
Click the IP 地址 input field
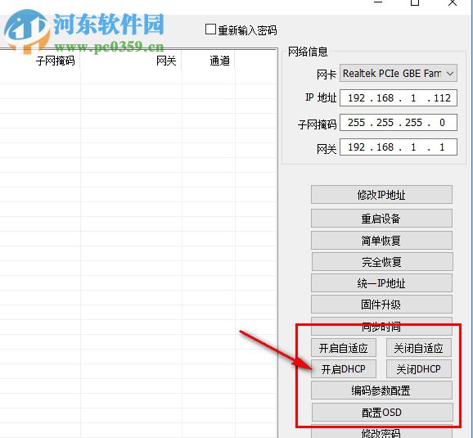399,97
